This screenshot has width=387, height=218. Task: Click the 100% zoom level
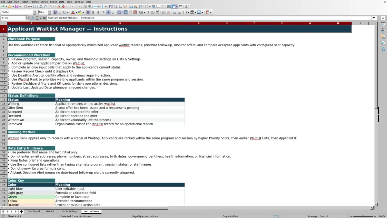[382, 216]
